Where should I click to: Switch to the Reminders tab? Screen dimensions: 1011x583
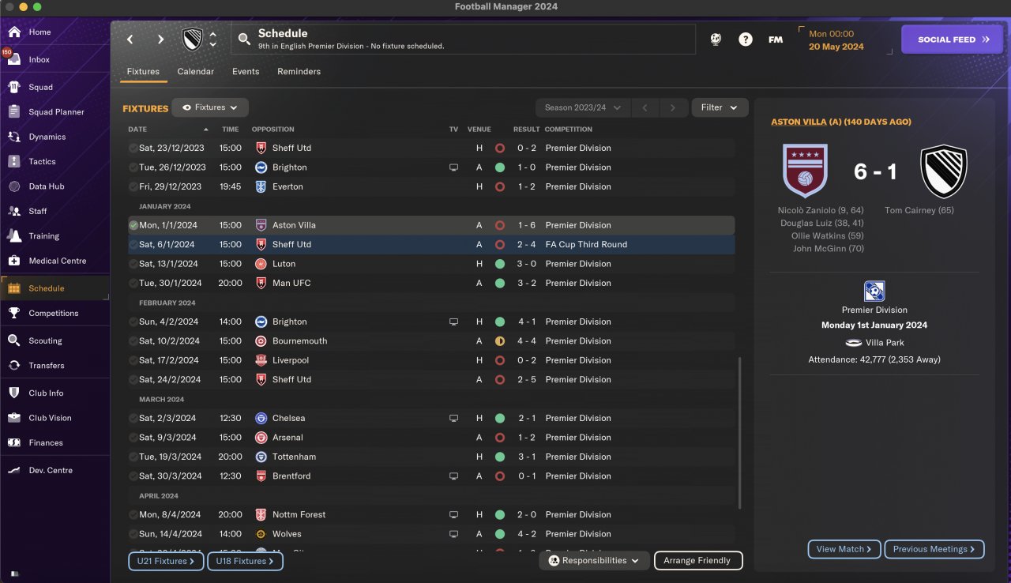(x=299, y=71)
